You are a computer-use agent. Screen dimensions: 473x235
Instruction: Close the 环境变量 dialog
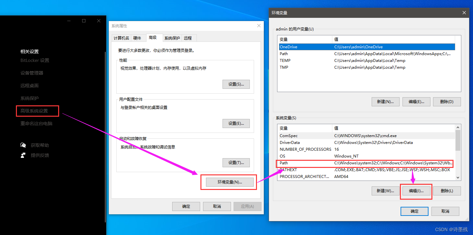464,13
